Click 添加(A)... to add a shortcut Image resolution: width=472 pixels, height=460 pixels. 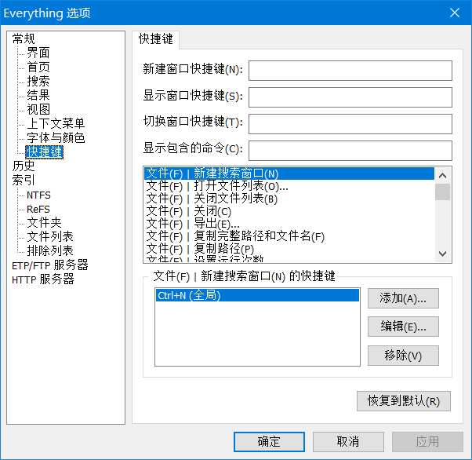point(403,298)
